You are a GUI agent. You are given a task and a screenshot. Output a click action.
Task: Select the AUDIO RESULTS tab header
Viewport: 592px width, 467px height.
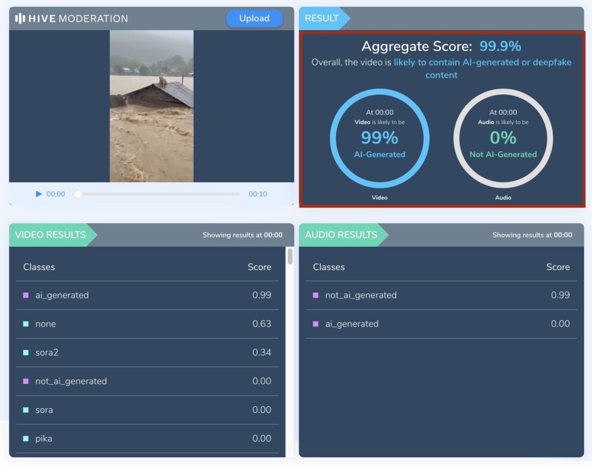pos(341,235)
